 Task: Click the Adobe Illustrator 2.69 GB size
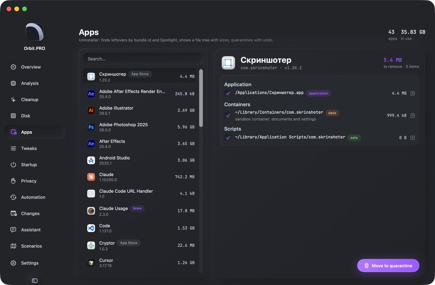(186, 110)
